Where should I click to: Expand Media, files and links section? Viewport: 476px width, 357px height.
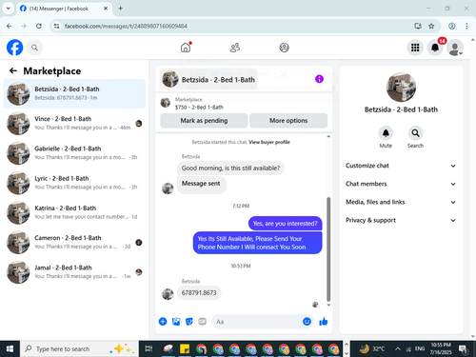click(x=401, y=202)
